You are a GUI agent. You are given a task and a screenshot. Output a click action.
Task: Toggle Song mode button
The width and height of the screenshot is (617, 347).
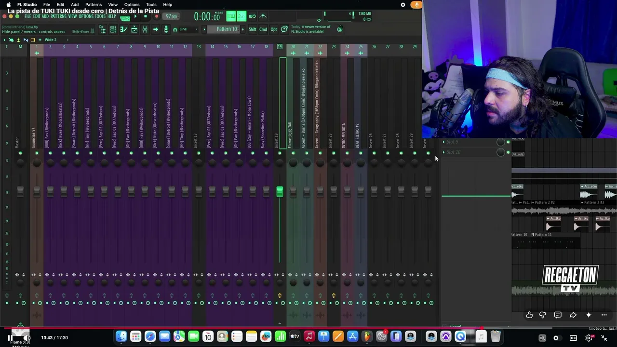[125, 18]
